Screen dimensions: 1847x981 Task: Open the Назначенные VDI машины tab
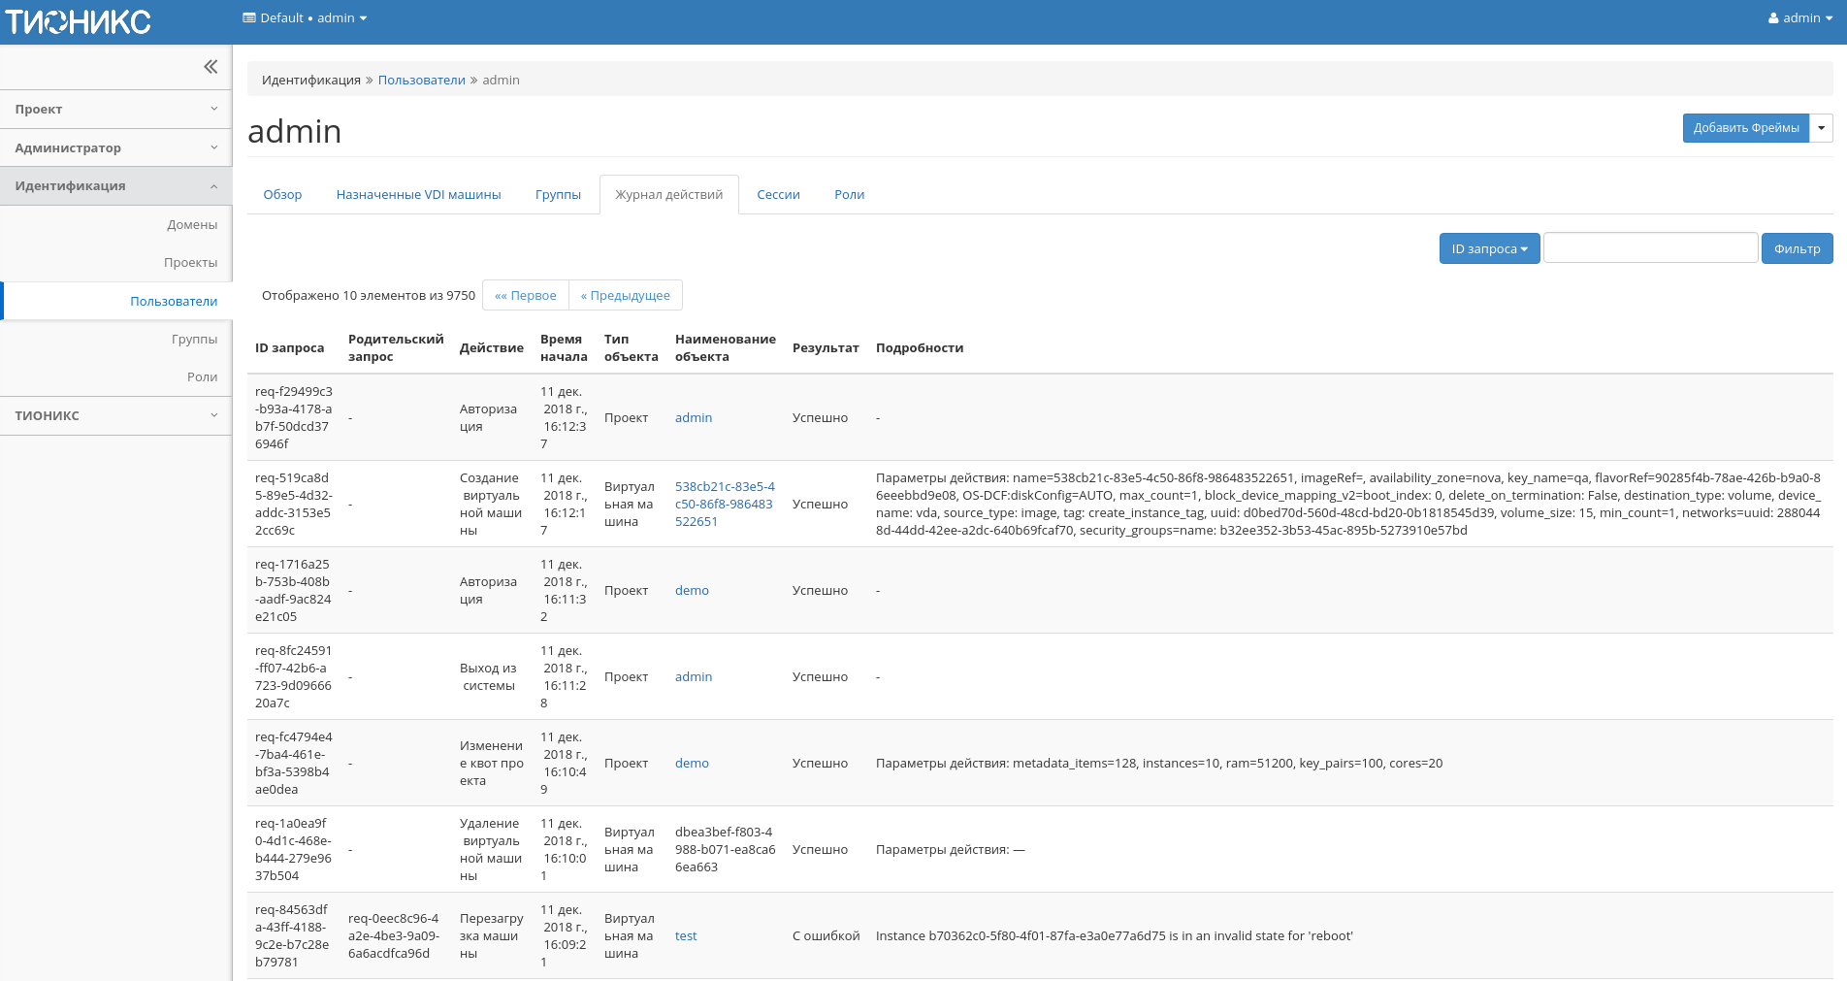click(418, 195)
